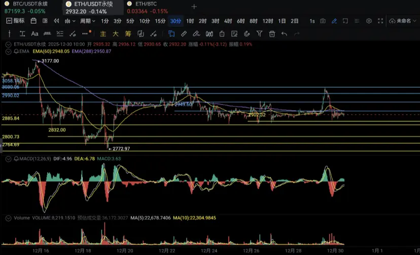The image size is (420, 255).
Task: Switch to the 6时 timeframe
Action: [241, 21]
